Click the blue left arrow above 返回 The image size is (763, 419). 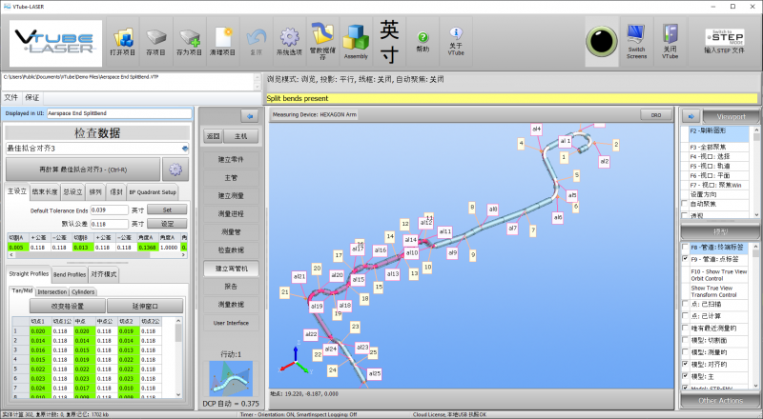coord(250,115)
